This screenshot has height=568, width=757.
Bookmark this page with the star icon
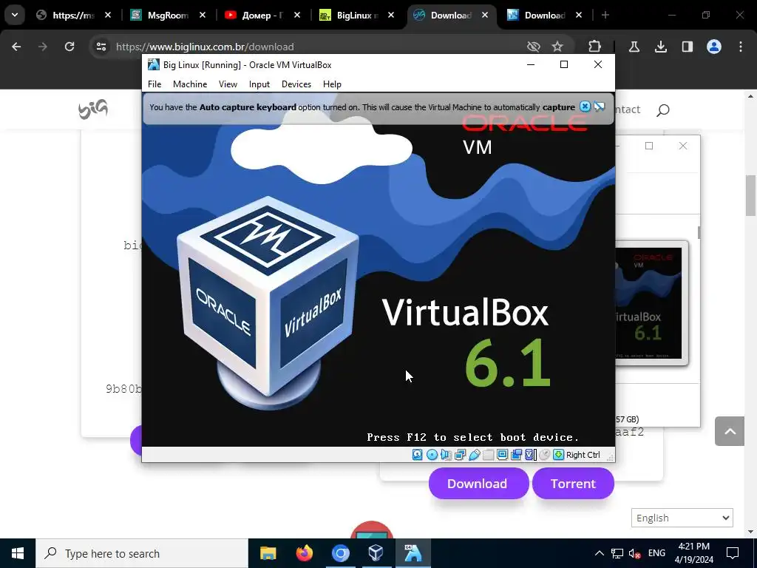[x=557, y=47]
